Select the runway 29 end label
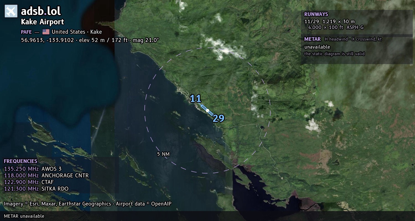Screen dimensions: 415x221 coord(218,119)
